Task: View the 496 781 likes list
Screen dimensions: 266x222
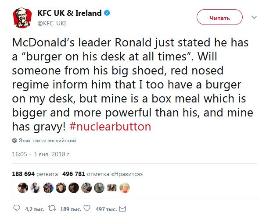Action: 103,174
